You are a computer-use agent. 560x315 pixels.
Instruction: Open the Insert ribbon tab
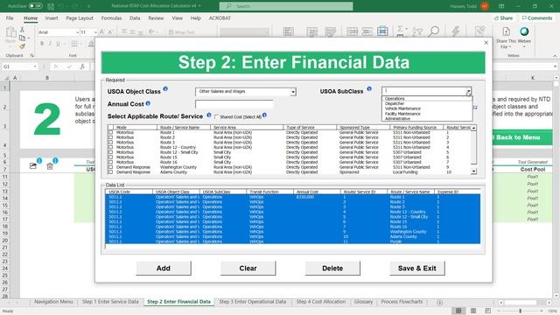tap(52, 17)
